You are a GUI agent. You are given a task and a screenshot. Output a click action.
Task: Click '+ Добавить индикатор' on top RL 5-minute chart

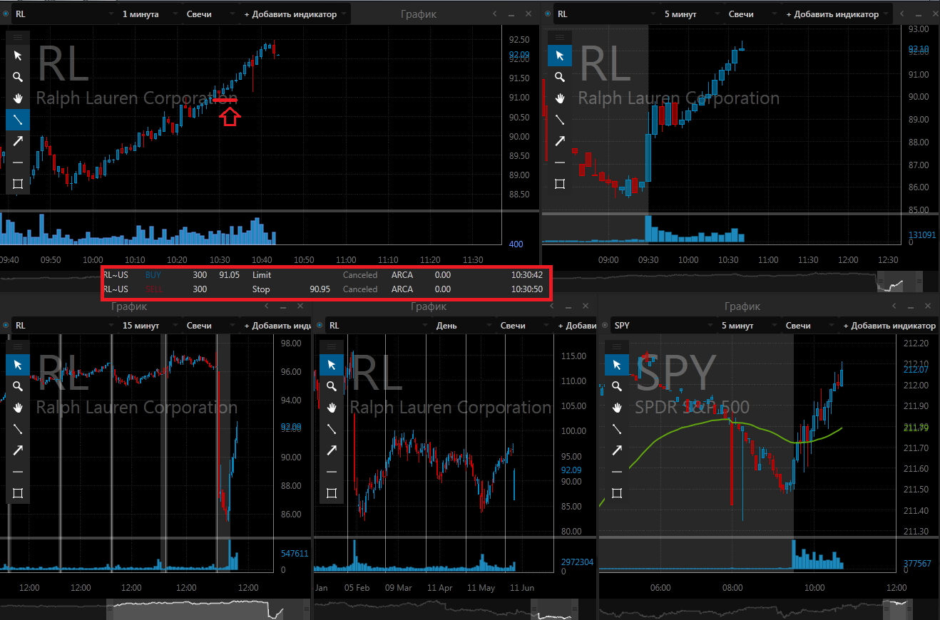pos(837,14)
